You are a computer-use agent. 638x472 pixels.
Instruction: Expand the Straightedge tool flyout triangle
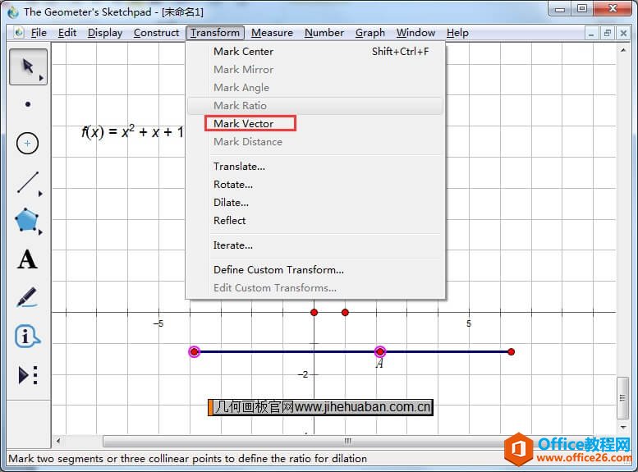pos(40,194)
